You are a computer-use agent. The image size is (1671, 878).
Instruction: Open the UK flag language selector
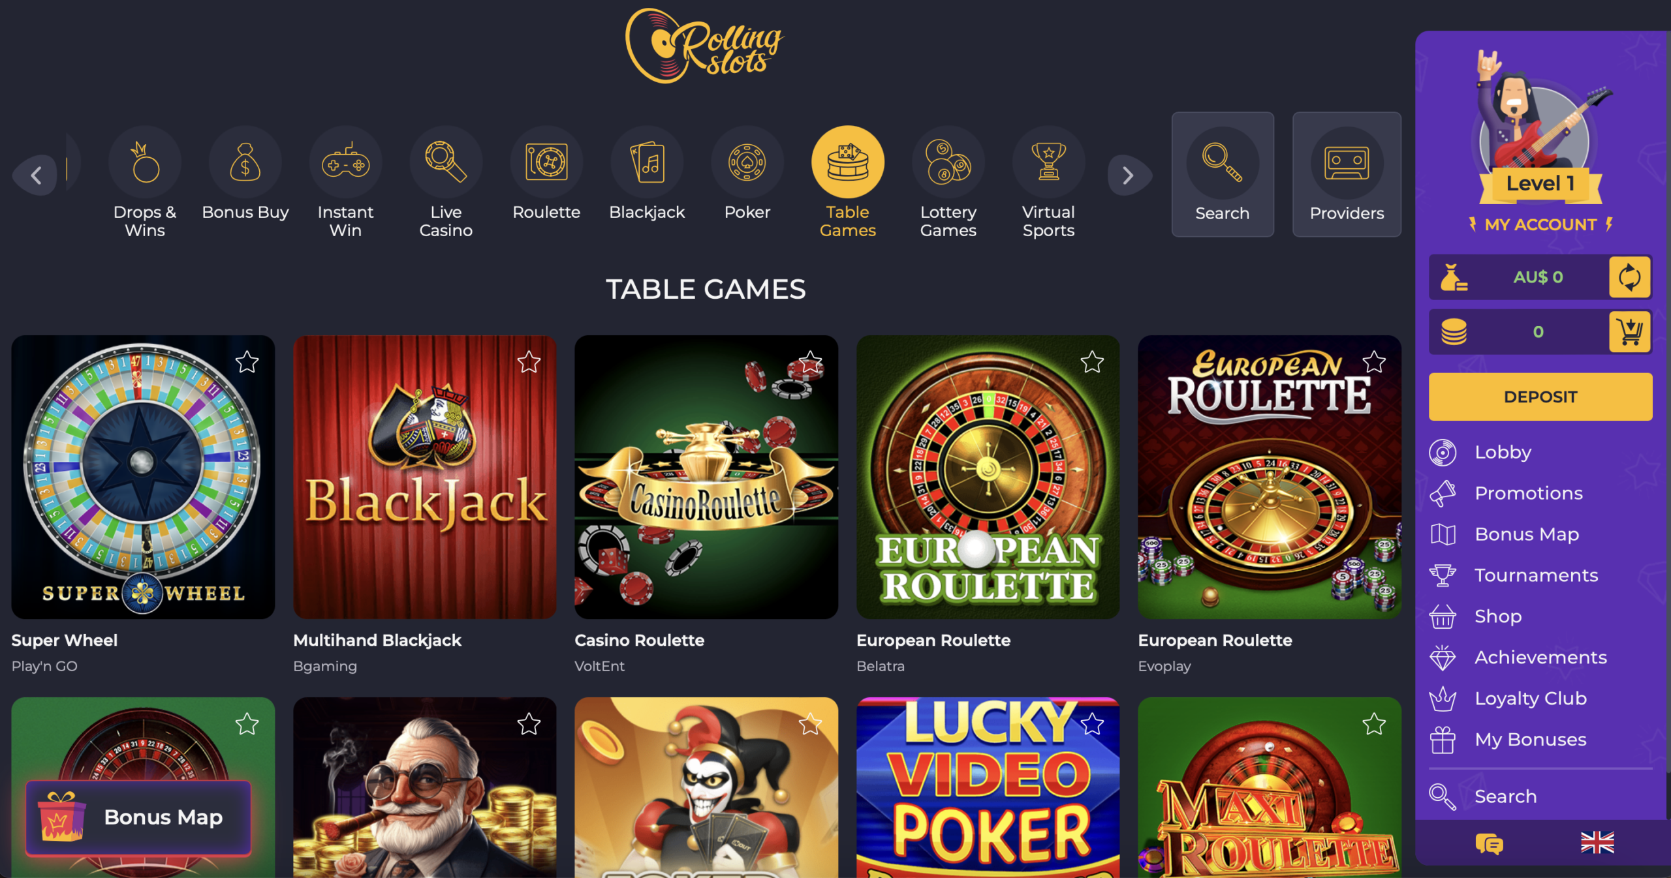tap(1597, 843)
